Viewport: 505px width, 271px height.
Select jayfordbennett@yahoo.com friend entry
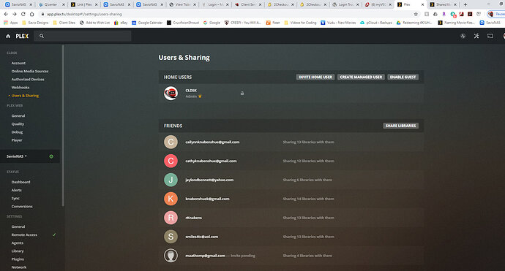[291, 180]
